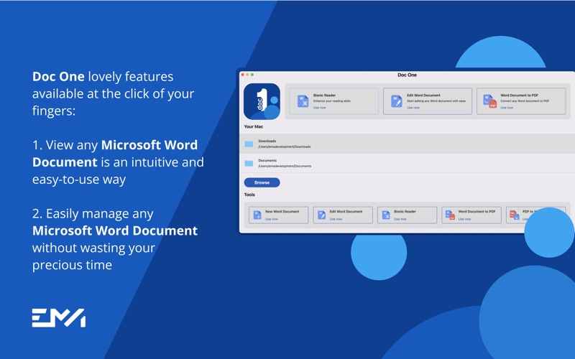Click Use now under the top Bionic Reader card
This screenshot has height=359, width=575.
tap(319, 108)
